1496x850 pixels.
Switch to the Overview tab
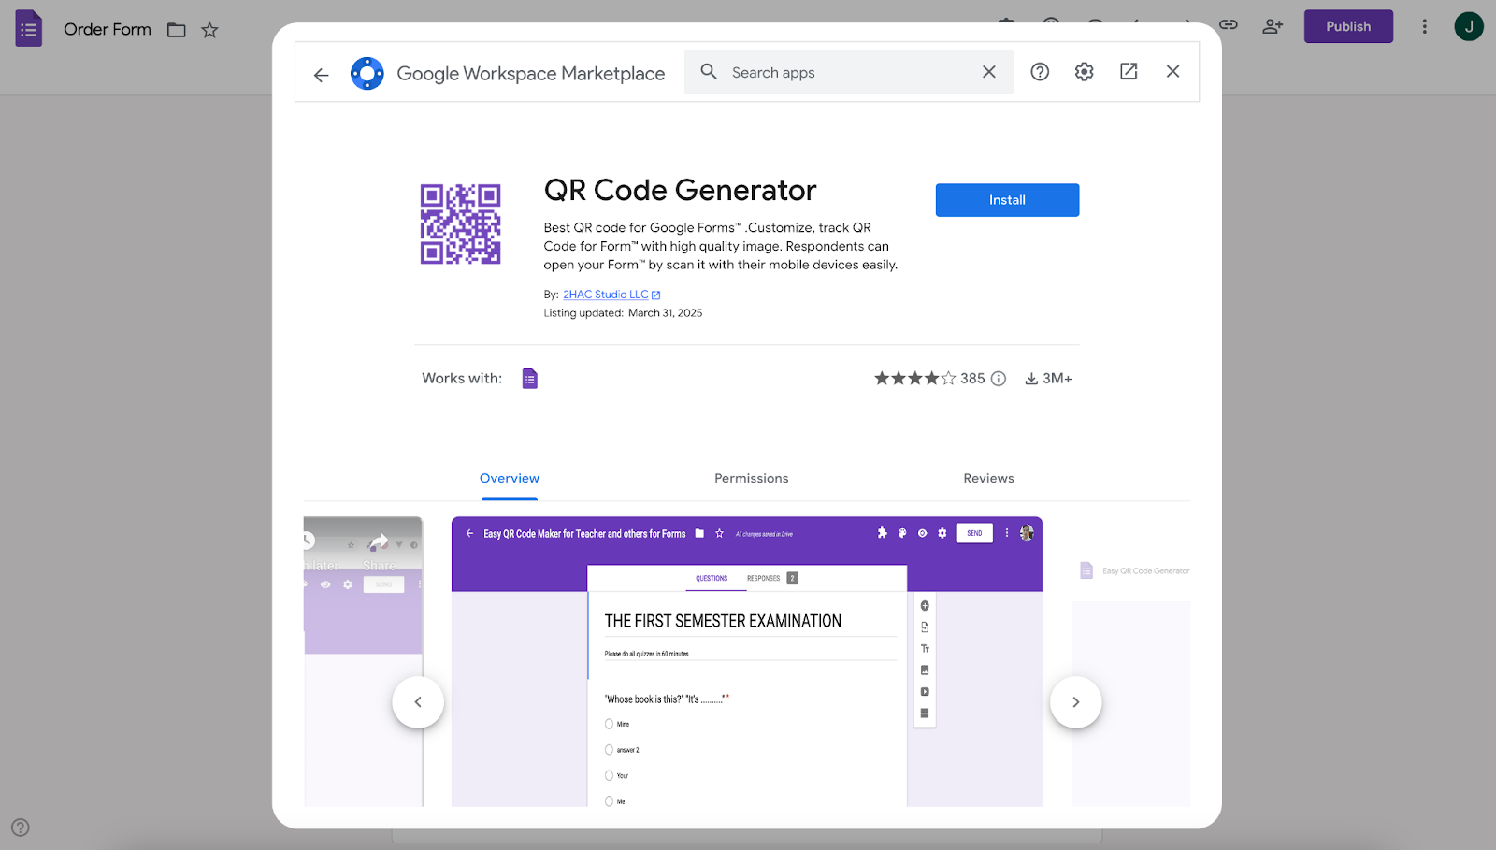pos(510,479)
